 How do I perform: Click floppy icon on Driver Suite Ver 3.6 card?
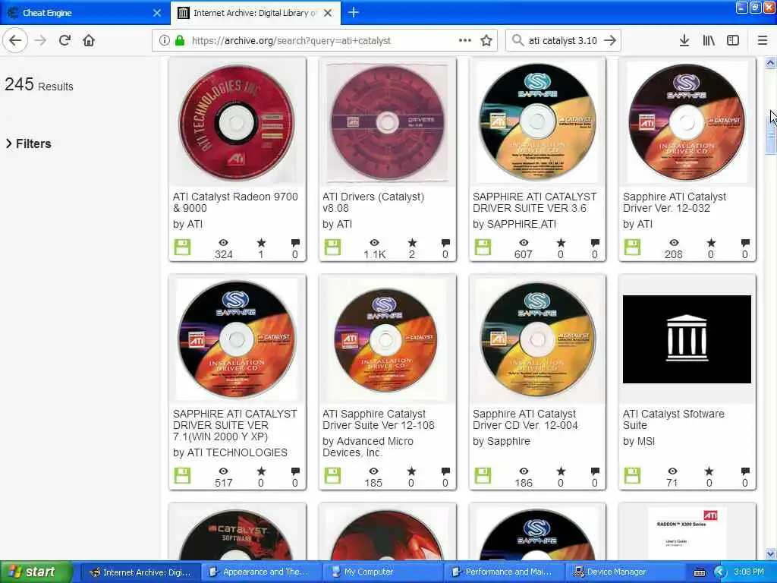click(483, 247)
